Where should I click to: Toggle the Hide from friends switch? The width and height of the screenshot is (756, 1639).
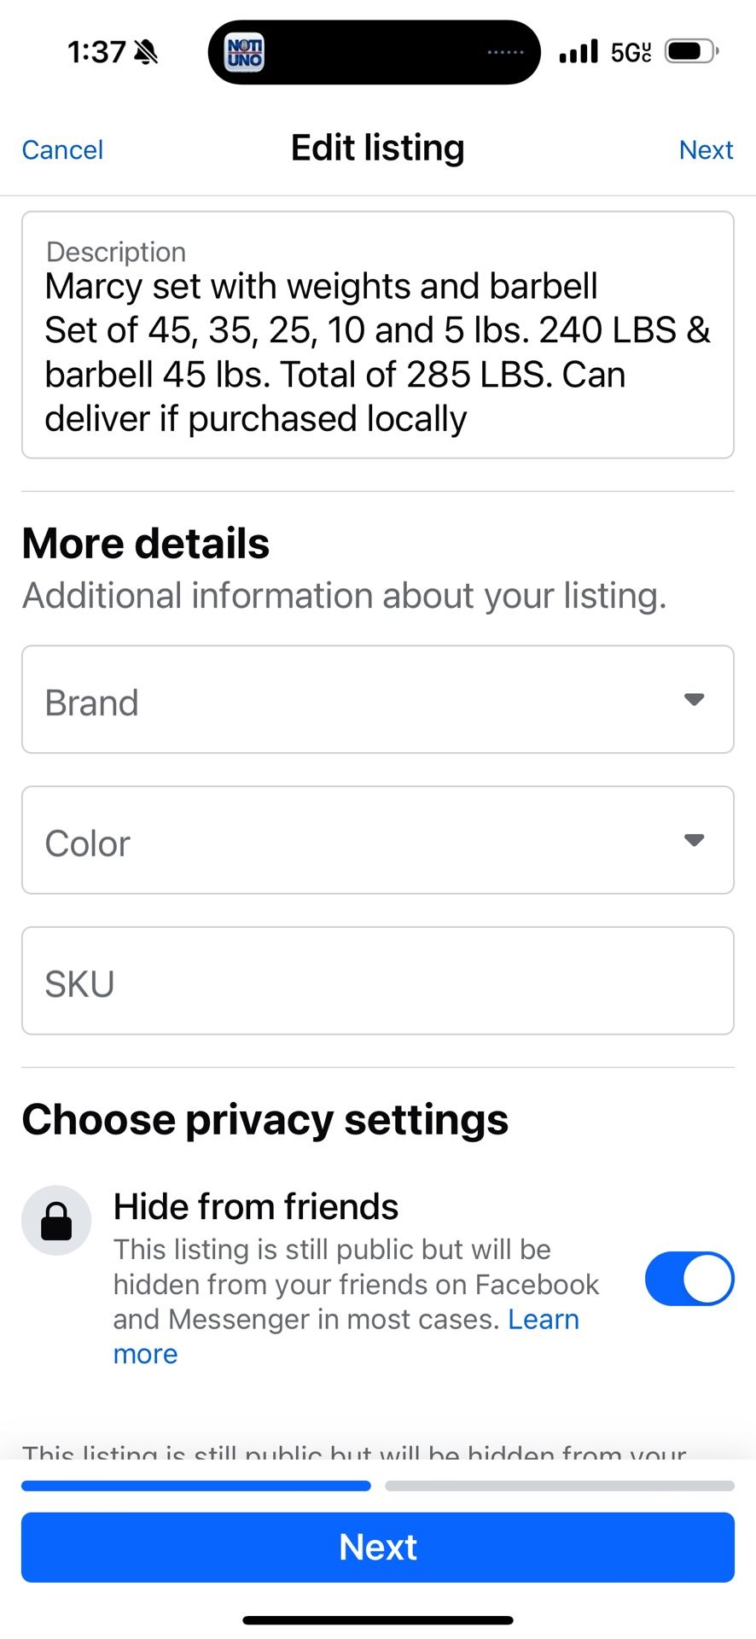689,1279
